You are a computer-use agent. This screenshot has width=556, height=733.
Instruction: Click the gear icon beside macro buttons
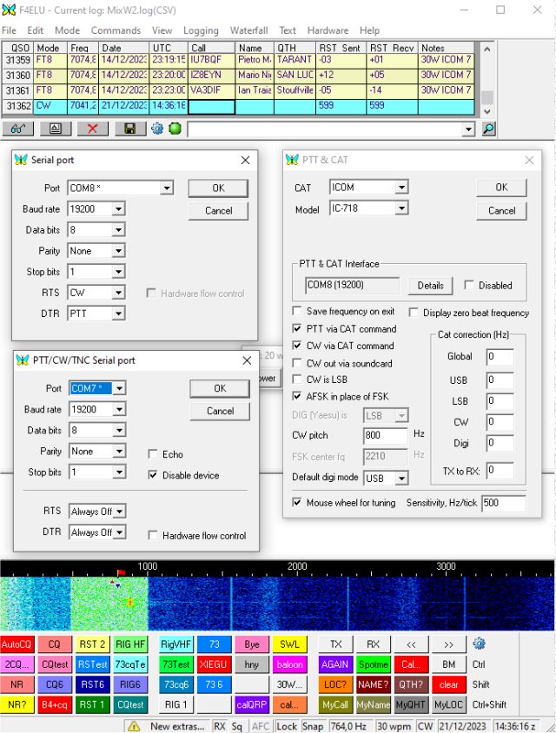479,644
